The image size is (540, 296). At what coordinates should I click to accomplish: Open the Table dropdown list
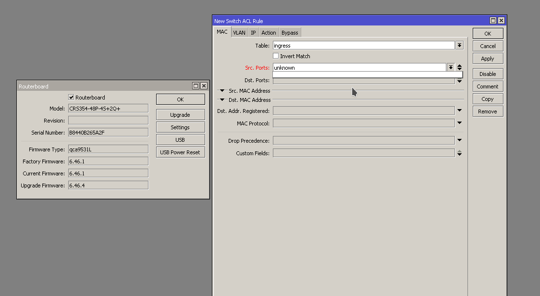click(x=459, y=46)
